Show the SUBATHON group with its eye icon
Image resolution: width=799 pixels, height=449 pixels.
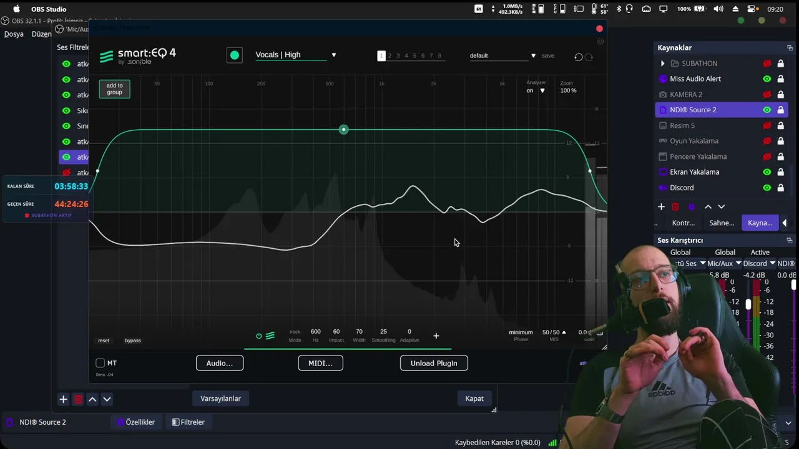pyautogui.click(x=767, y=64)
